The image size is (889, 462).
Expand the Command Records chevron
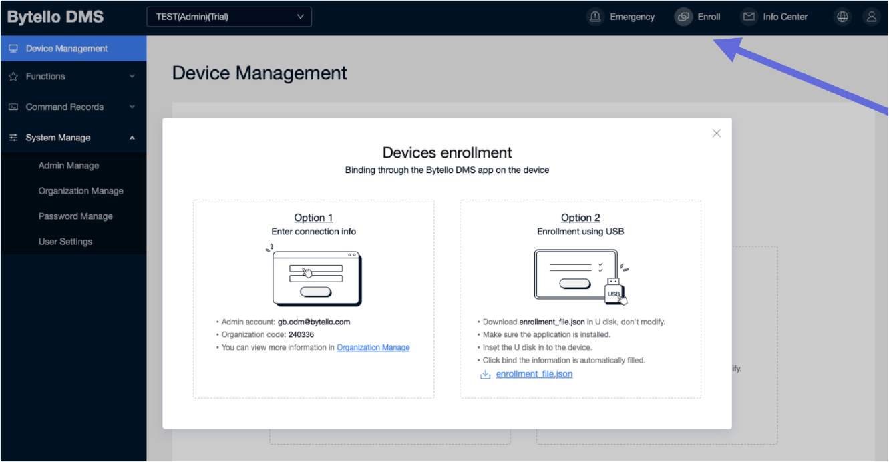point(132,107)
